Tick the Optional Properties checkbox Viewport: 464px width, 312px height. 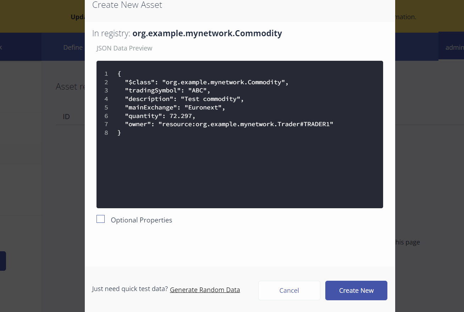(100, 219)
